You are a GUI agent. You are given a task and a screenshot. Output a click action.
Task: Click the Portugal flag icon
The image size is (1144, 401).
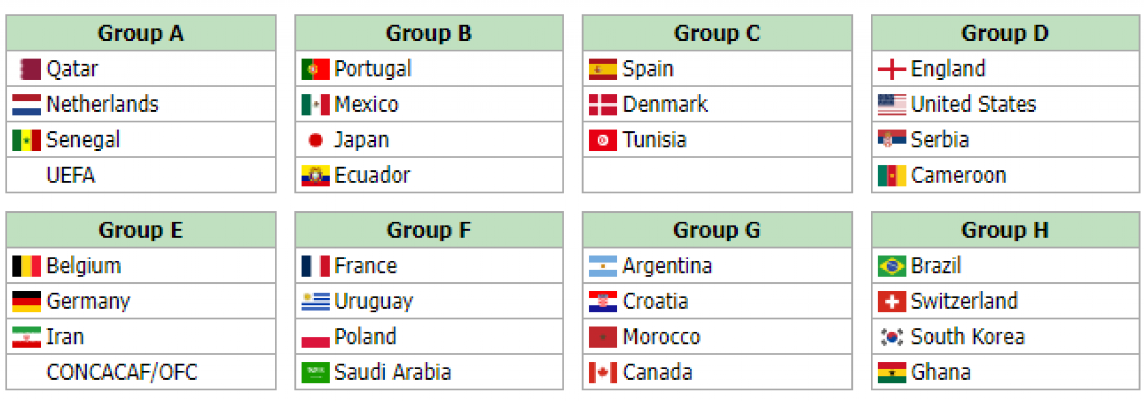point(315,69)
